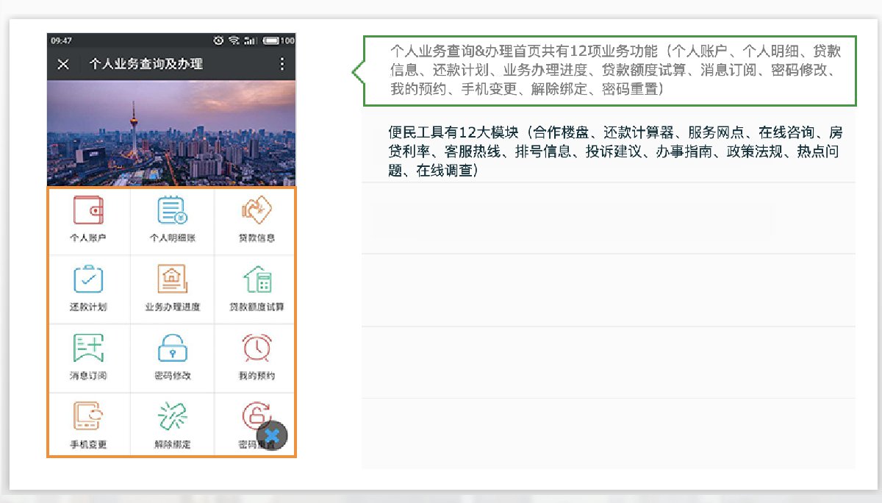Screen dimensions: 882x503
Task: Select the 还款计划 repayment plan icon
Action: tap(88, 280)
